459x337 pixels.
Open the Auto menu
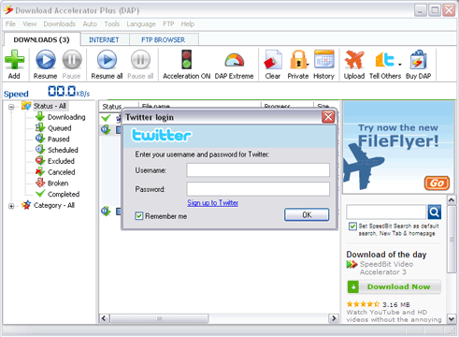90,24
